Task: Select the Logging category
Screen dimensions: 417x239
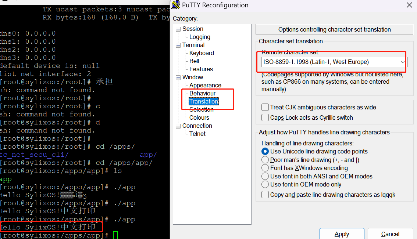Action: (200, 37)
